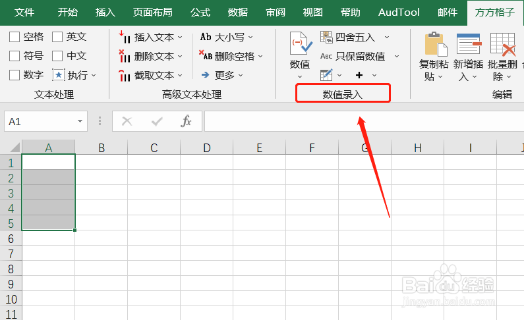Select column F header
The image size is (524, 320).
pos(312,147)
